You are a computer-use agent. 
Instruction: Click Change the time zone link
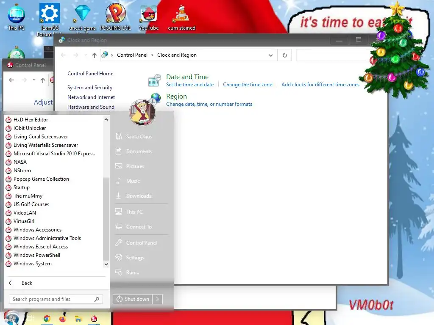pyautogui.click(x=248, y=85)
